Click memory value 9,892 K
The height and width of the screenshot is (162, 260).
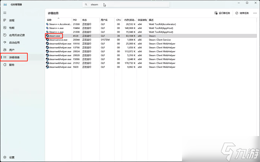point(131,67)
